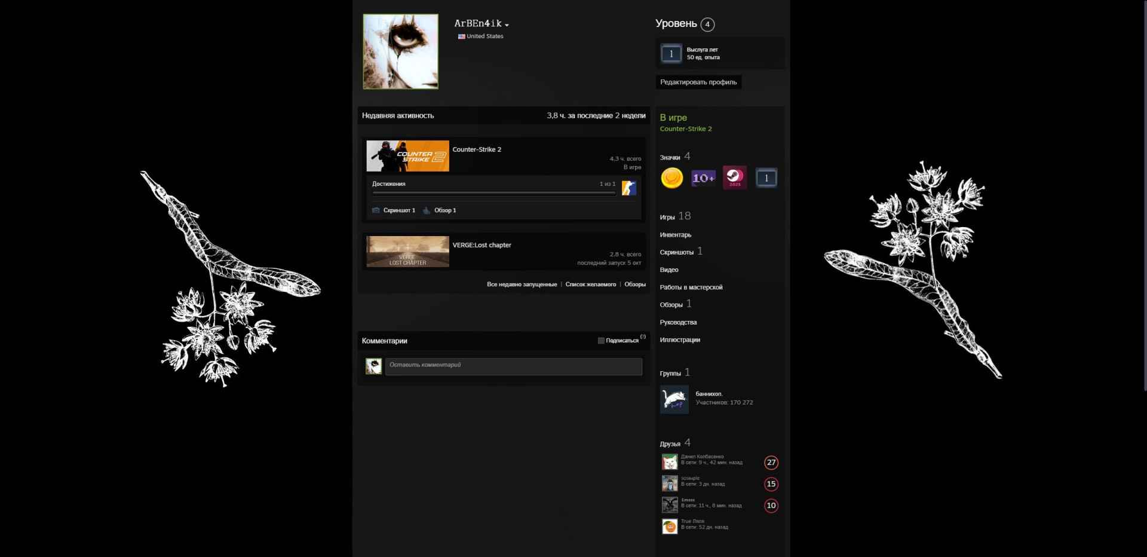The height and width of the screenshot is (557, 1147).
Task: Open the Обзоры 1 sidebar link
Action: click(676, 304)
